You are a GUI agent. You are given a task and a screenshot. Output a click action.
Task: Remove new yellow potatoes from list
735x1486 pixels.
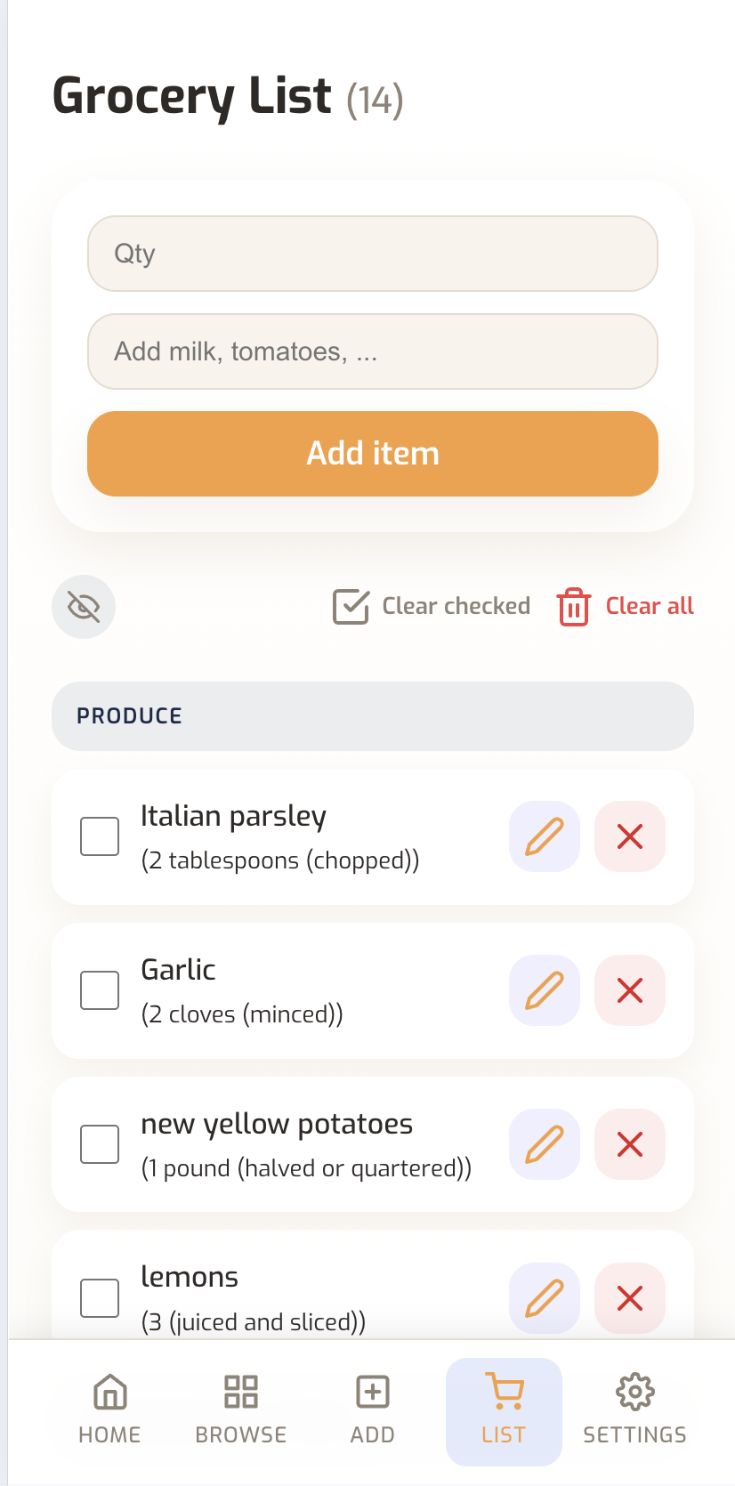629,1144
